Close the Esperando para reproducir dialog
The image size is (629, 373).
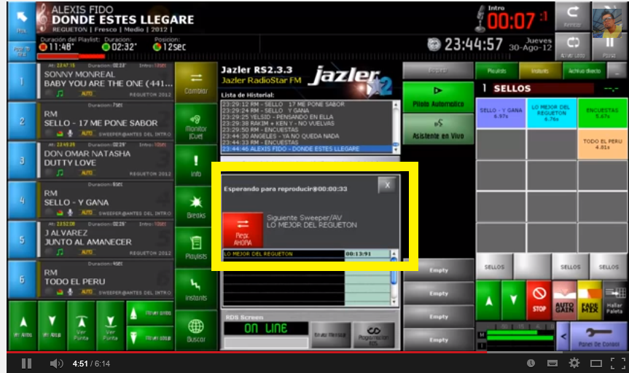tap(387, 185)
